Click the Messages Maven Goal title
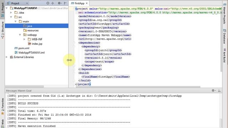228x128 pixels. point(19,91)
